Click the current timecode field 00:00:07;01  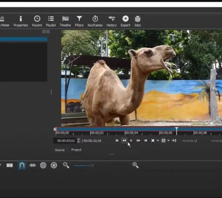(66, 141)
